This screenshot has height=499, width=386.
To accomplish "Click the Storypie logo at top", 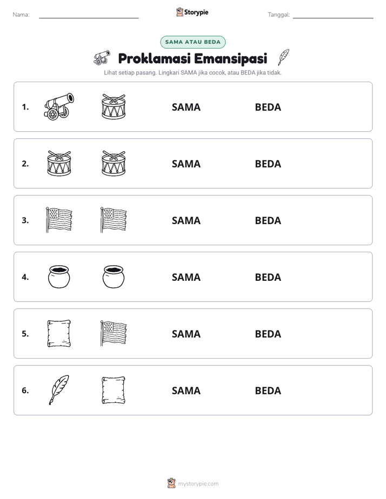I will [x=192, y=12].
